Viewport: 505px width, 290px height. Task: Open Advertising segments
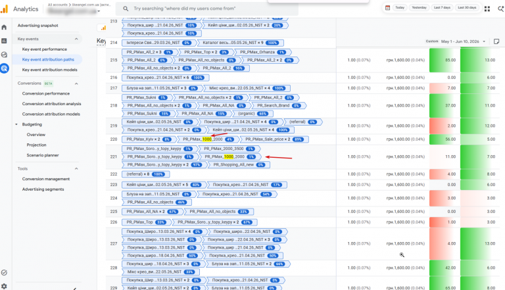click(43, 189)
